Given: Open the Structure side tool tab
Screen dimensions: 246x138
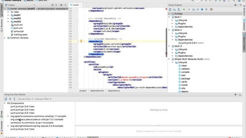Looking at the screenshot, I should 2,25.
